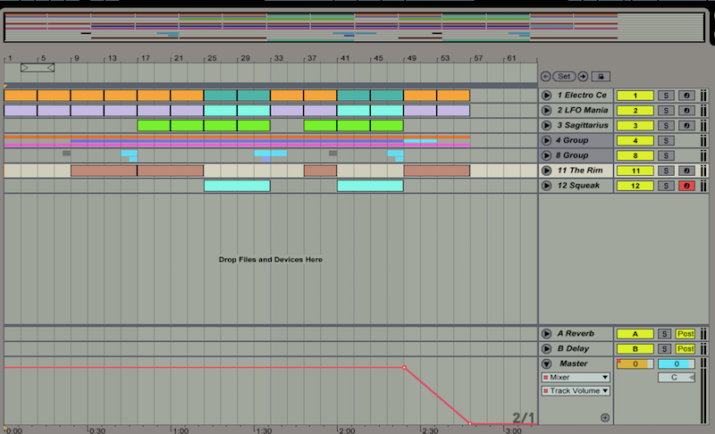Viewport: 715px width, 434px height.
Task: Click the Master pan C control
Action: pos(677,377)
